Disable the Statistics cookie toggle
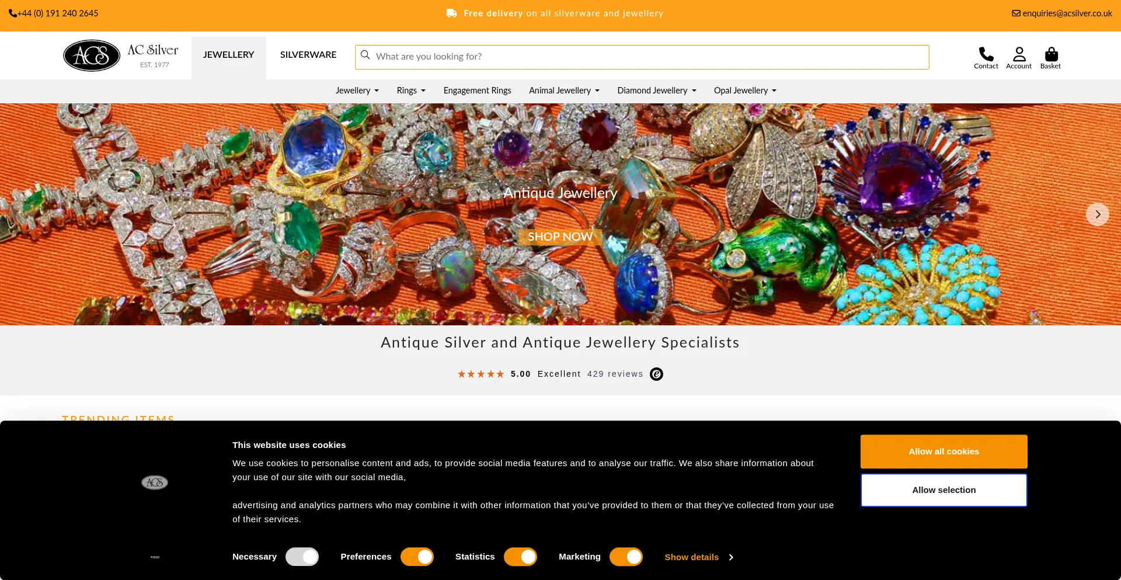Image resolution: width=1121 pixels, height=580 pixels. point(520,557)
